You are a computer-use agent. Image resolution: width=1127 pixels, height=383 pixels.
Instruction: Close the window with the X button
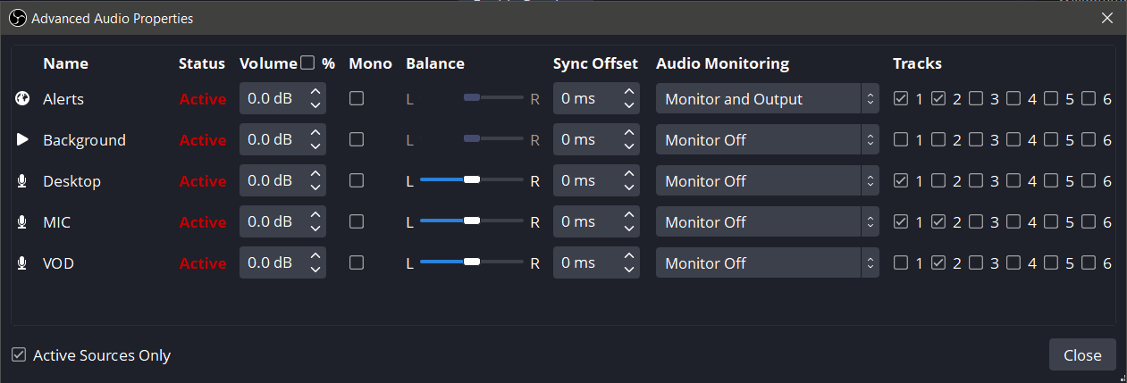(x=1107, y=18)
